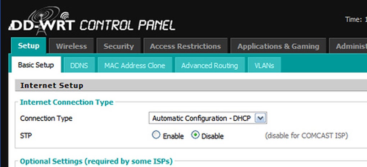Open the Connection Type dropdown
This screenshot has width=367, height=167.
208,118
